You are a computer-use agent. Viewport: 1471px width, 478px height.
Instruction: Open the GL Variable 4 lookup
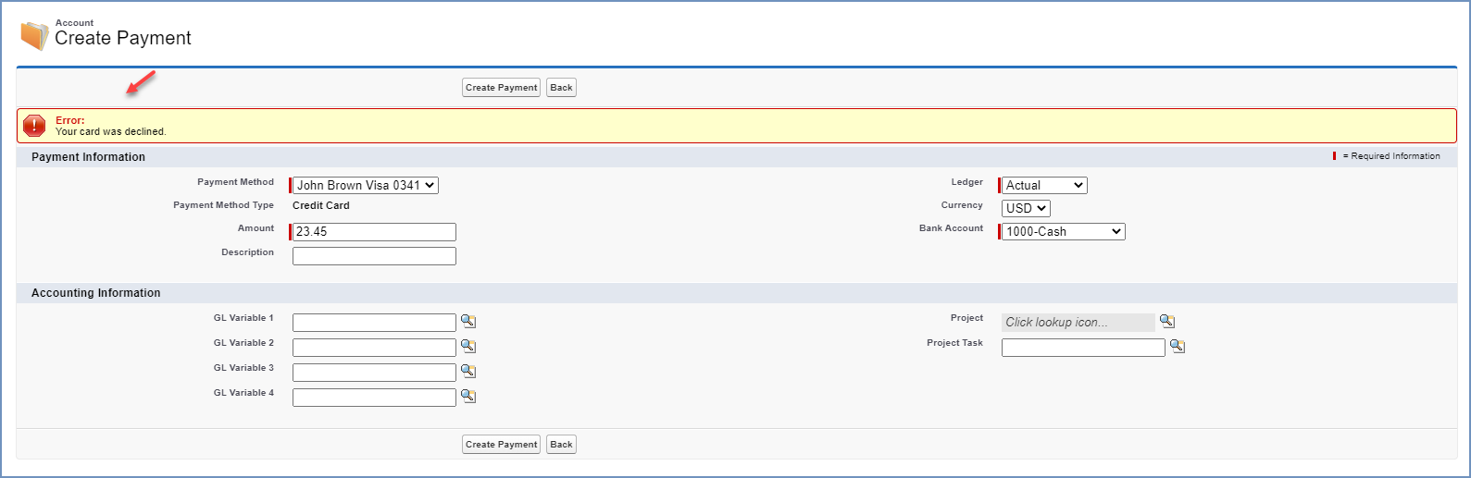[x=468, y=397]
